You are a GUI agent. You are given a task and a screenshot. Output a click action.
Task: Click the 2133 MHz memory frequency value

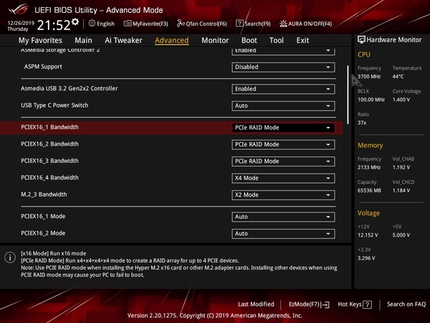[x=369, y=167]
